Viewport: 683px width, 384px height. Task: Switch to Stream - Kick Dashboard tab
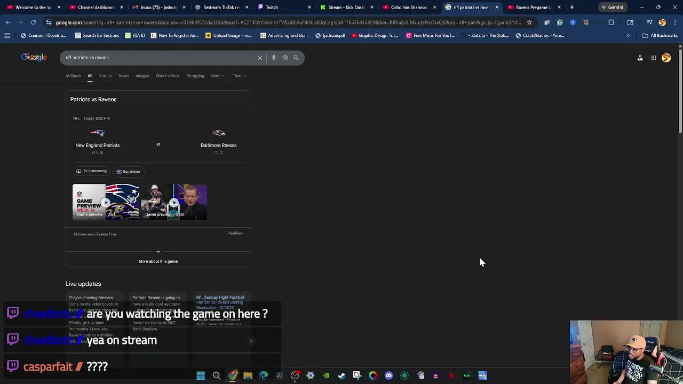[346, 7]
